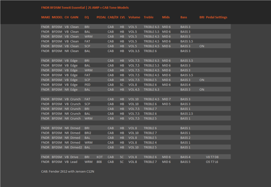271x187 pixels.
Task: Click 'TREBLE 5' in NR Crunch WRM row
Action: pyautogui.click(x=150, y=119)
